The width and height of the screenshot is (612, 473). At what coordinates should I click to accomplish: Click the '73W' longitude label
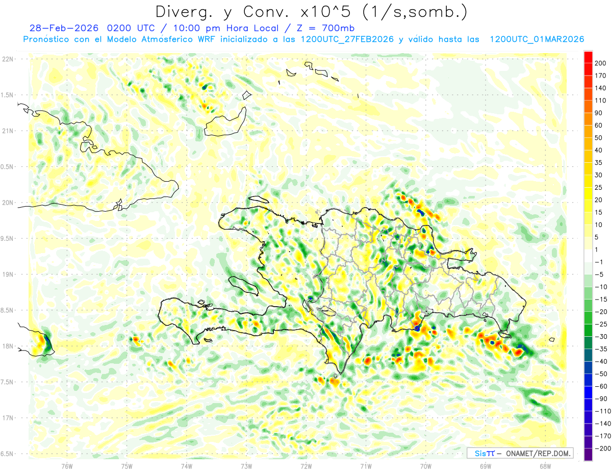tap(246, 466)
